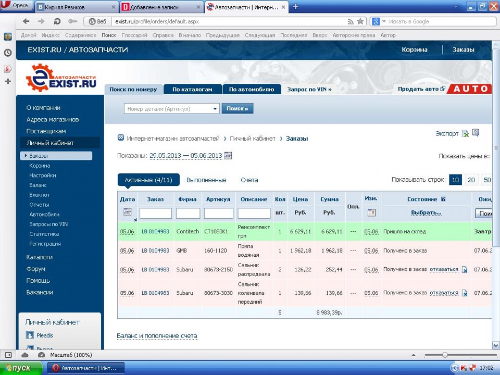500x375 pixels.
Task: Click order LB 0104983 in Contitech row
Action: (155, 231)
